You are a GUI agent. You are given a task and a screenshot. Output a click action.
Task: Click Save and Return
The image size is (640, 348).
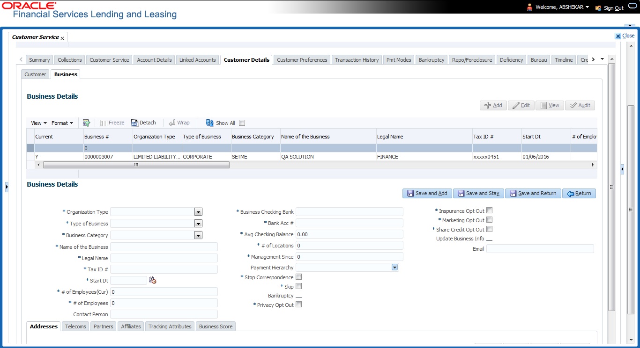click(533, 193)
